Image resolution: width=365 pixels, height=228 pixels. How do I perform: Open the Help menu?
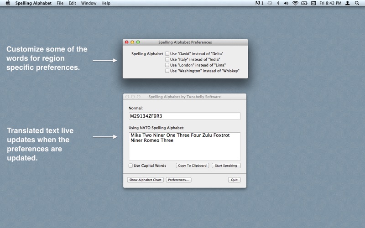point(106,3)
